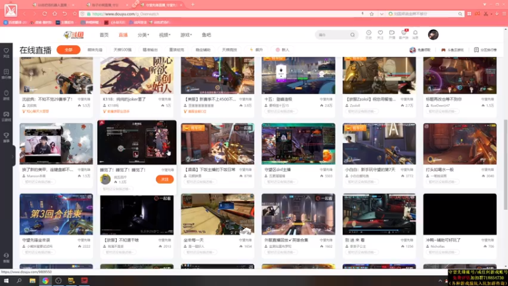Open the notifications bell icon
Screen dimensions: 508x286
415,34
